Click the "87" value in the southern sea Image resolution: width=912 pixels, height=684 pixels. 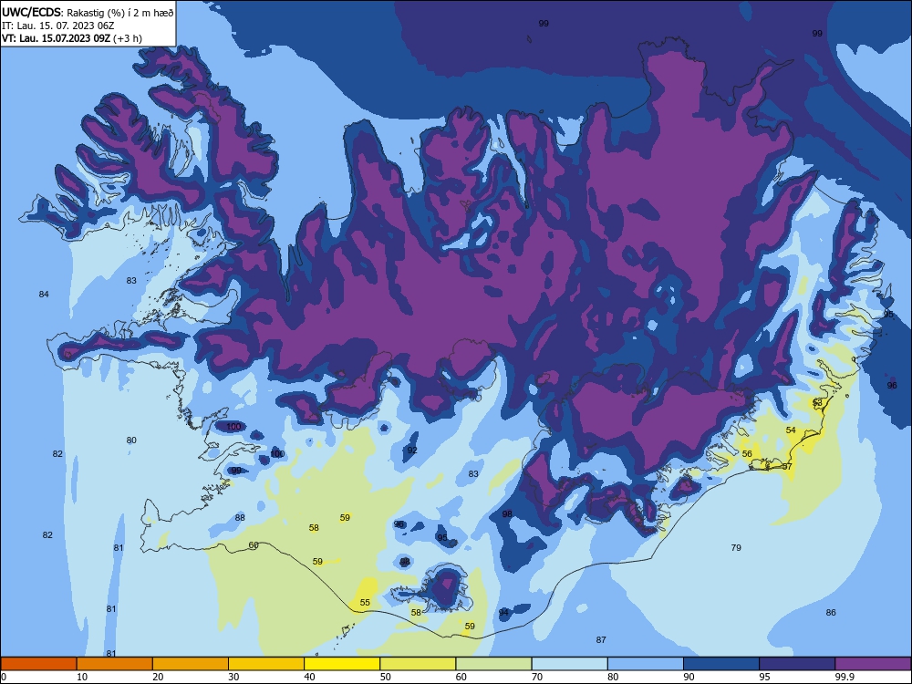pos(601,640)
